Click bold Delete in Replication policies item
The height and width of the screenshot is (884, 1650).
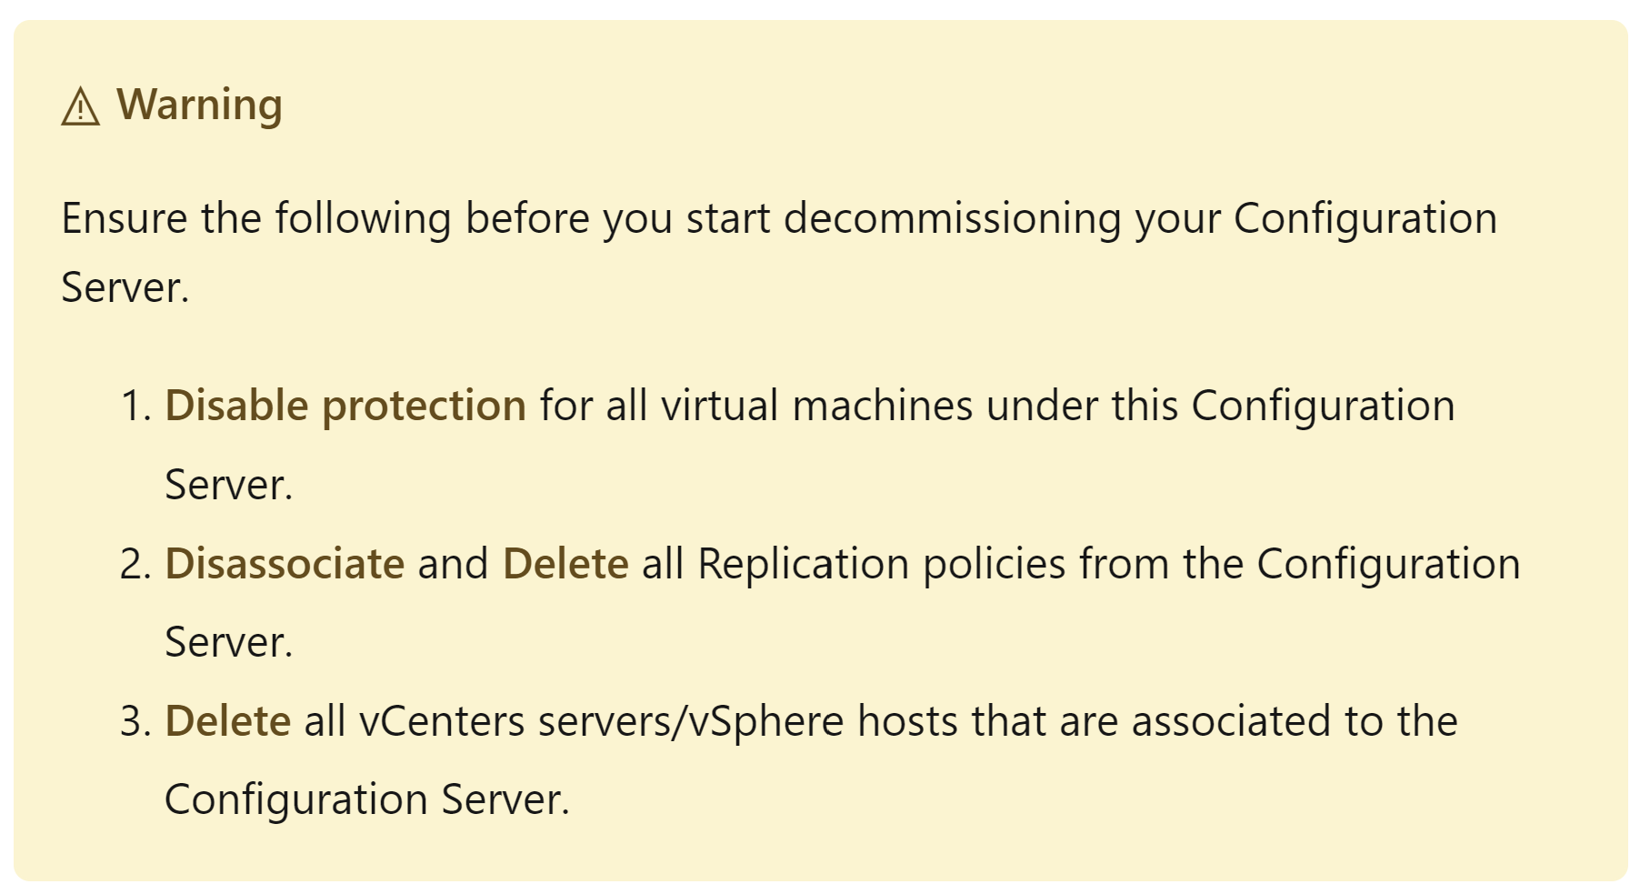[x=565, y=564]
